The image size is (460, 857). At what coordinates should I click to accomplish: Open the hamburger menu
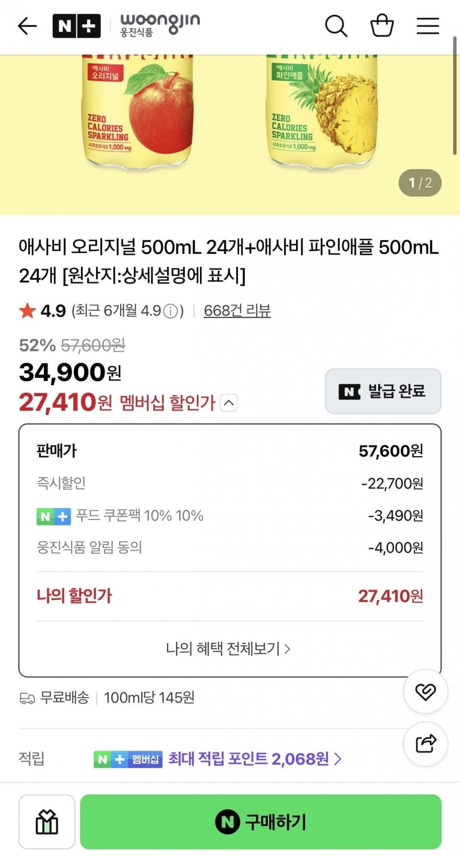point(428,26)
